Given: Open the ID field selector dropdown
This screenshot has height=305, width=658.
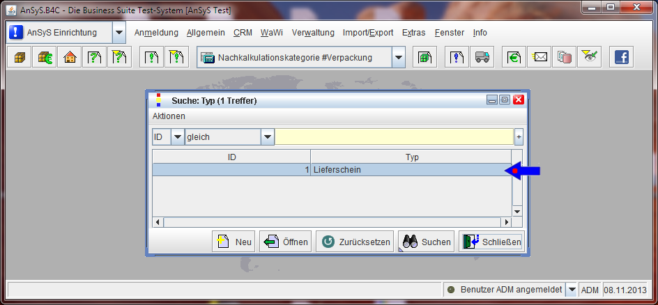Looking at the screenshot, I should [177, 137].
